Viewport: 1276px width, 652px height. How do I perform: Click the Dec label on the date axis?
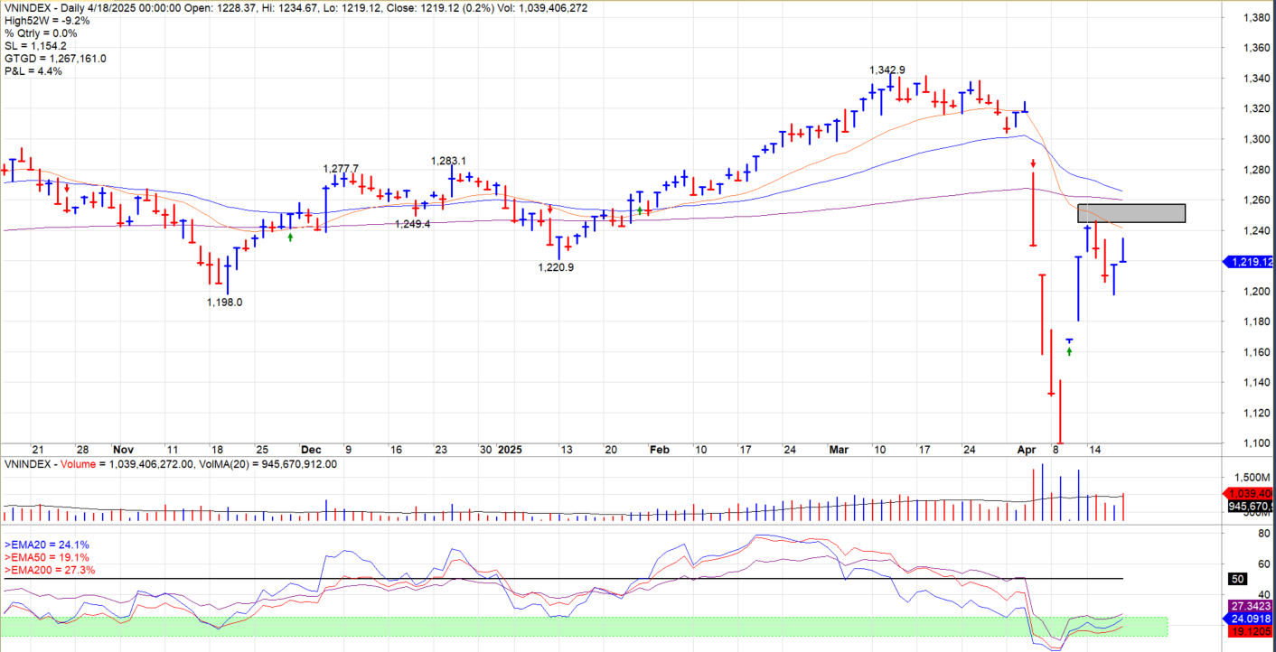[311, 450]
